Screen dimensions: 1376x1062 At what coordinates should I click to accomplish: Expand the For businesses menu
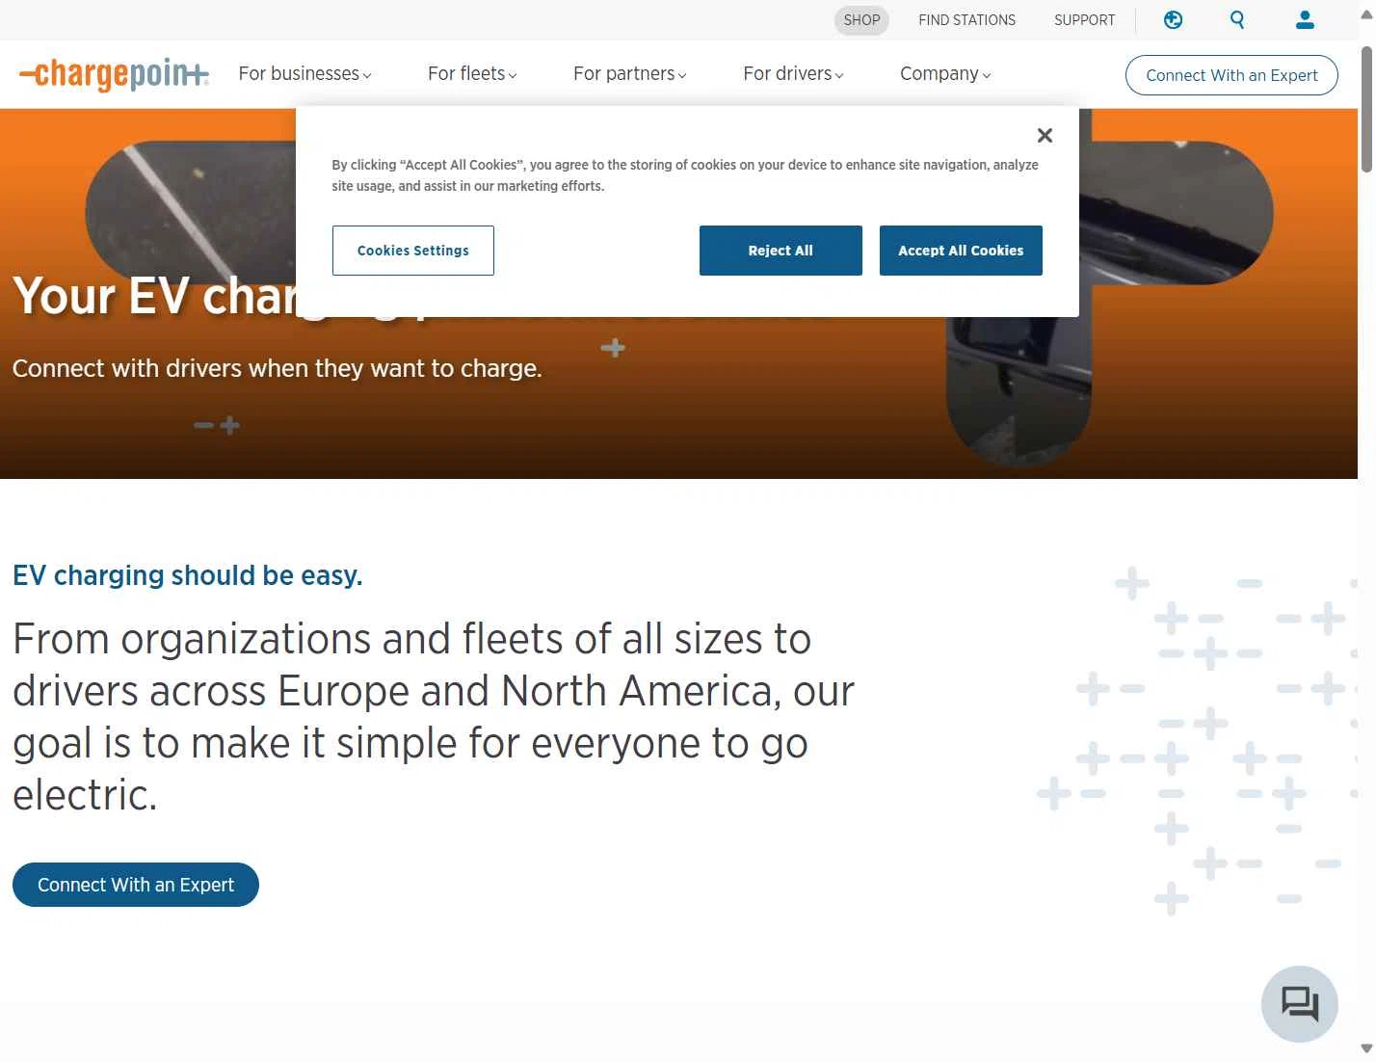pyautogui.click(x=304, y=74)
